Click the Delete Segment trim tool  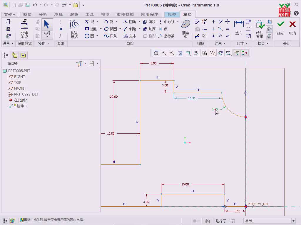click(205, 22)
